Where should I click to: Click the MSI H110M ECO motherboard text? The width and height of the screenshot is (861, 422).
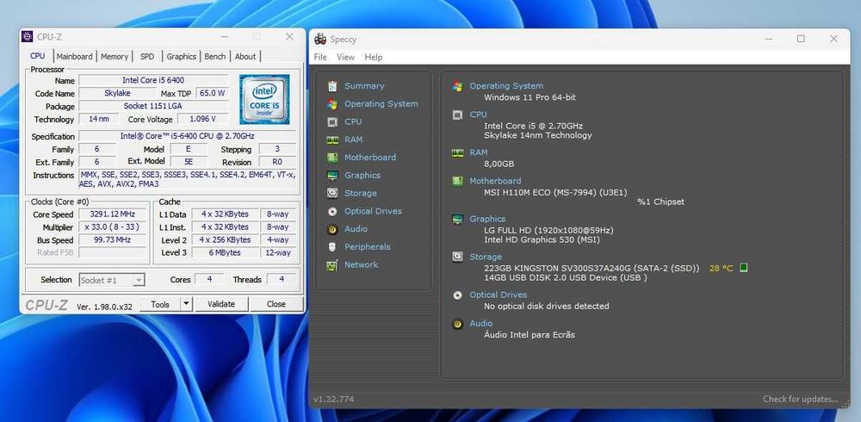click(x=555, y=192)
